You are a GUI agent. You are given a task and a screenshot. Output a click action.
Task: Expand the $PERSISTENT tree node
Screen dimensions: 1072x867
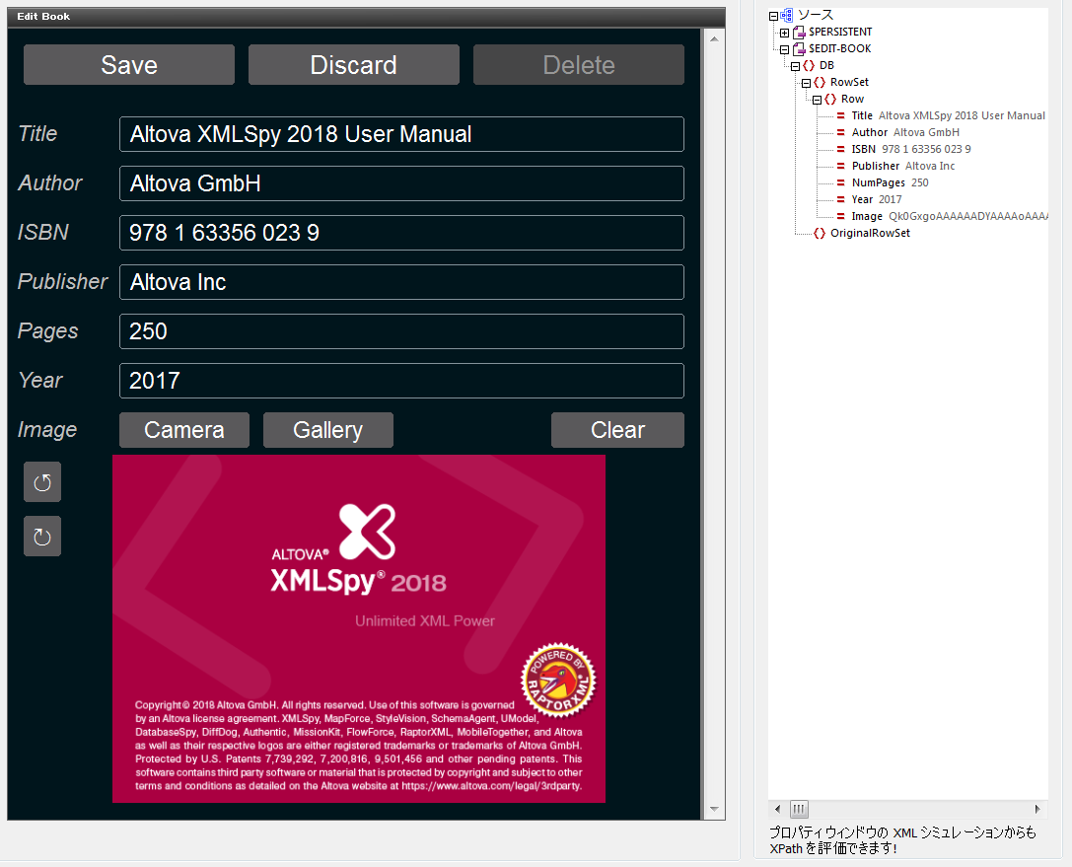point(784,33)
